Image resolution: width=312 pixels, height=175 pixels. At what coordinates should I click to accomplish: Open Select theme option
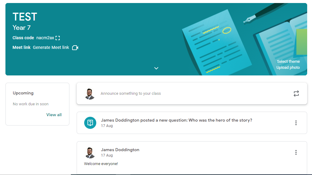tap(288, 62)
